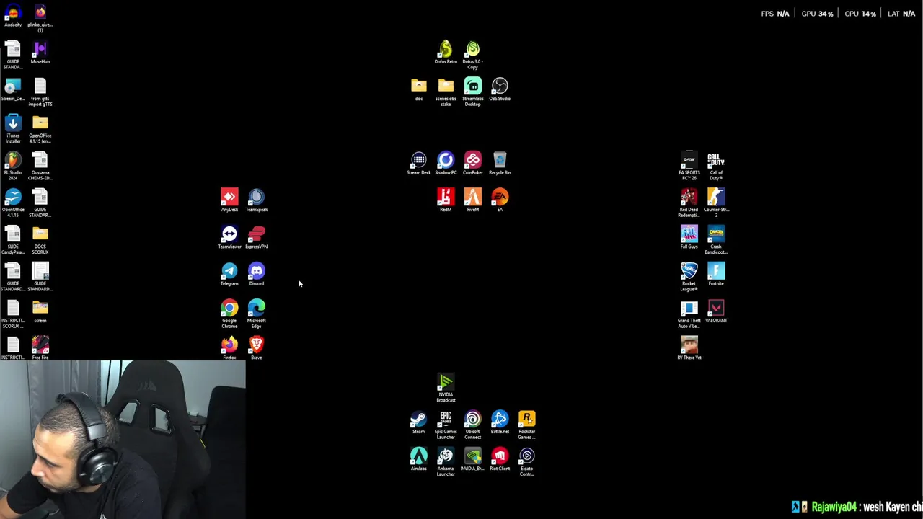The image size is (923, 519).
Task: Launch Shadow PC
Action: point(446,164)
